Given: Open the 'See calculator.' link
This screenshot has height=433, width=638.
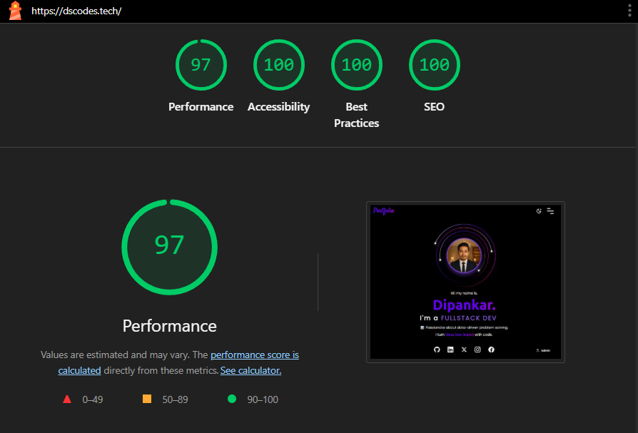Looking at the screenshot, I should [x=250, y=370].
